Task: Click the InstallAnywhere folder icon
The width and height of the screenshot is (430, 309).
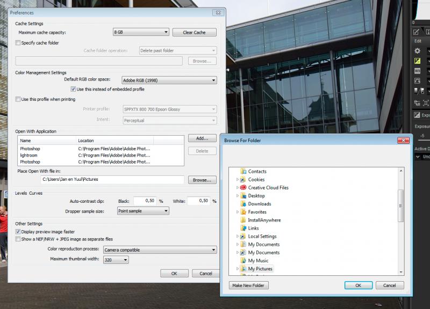Action: pos(243,220)
